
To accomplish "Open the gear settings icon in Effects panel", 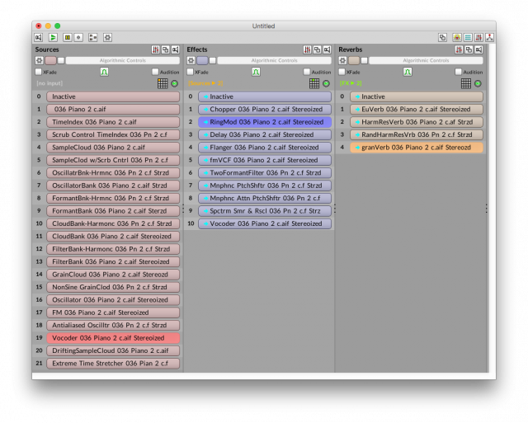I will (191, 60).
